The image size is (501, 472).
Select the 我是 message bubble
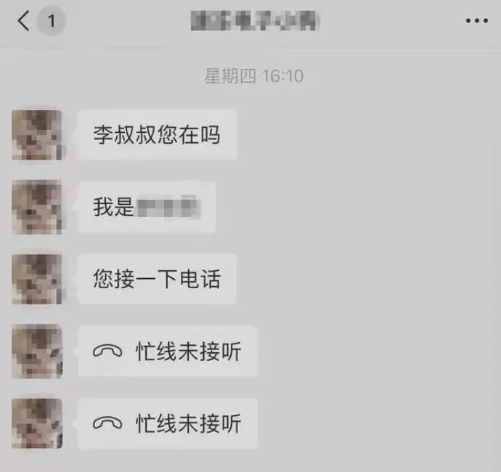click(x=147, y=207)
